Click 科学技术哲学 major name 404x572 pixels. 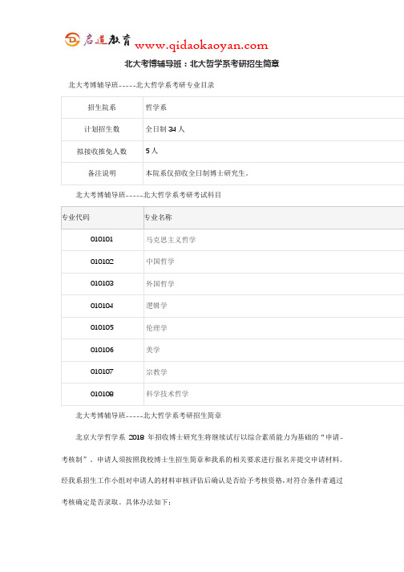click(168, 394)
